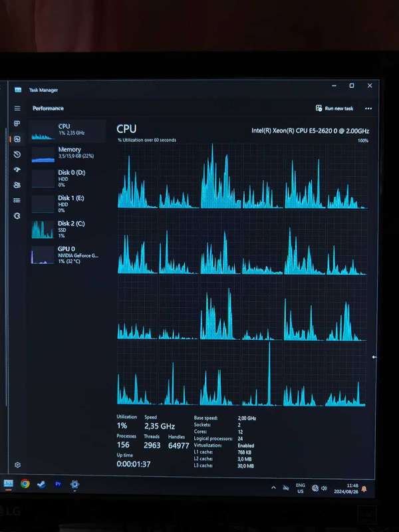Click the Intel Xeon E5-2620 processor name
Viewport: 399px width, 532px height.
tap(310, 131)
